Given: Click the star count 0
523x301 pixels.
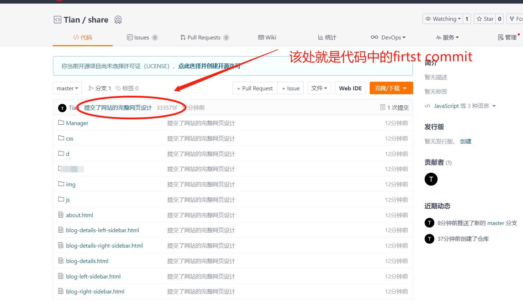Looking at the screenshot, I should click(x=500, y=19).
